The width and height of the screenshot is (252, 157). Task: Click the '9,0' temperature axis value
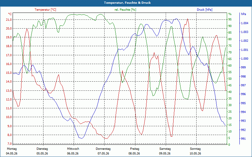pyautogui.click(x=9, y=126)
